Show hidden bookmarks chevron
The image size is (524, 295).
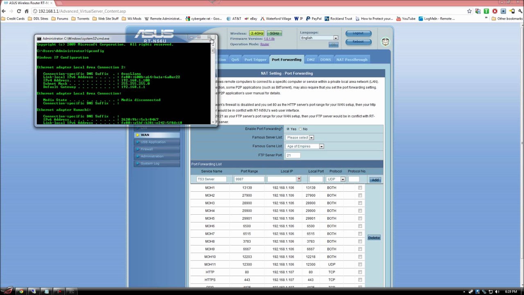click(x=486, y=18)
